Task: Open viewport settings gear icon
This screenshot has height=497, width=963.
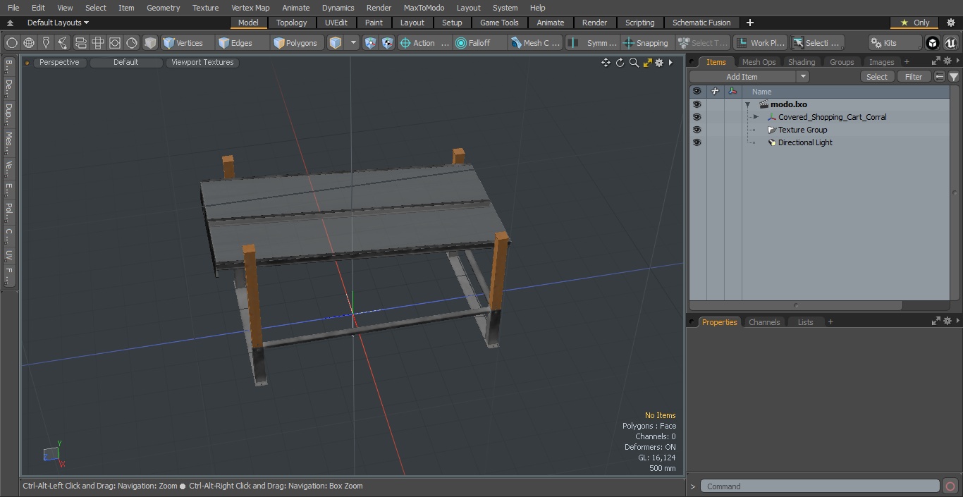Action: pos(659,63)
